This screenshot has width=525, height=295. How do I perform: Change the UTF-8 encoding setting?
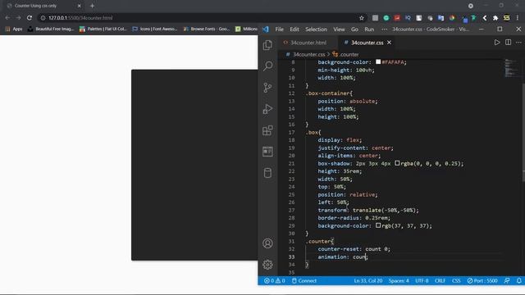[x=422, y=280]
